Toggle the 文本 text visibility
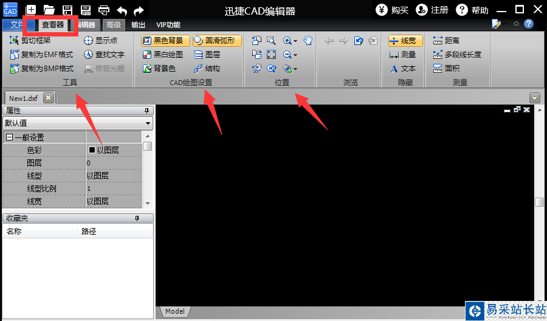 click(402, 68)
